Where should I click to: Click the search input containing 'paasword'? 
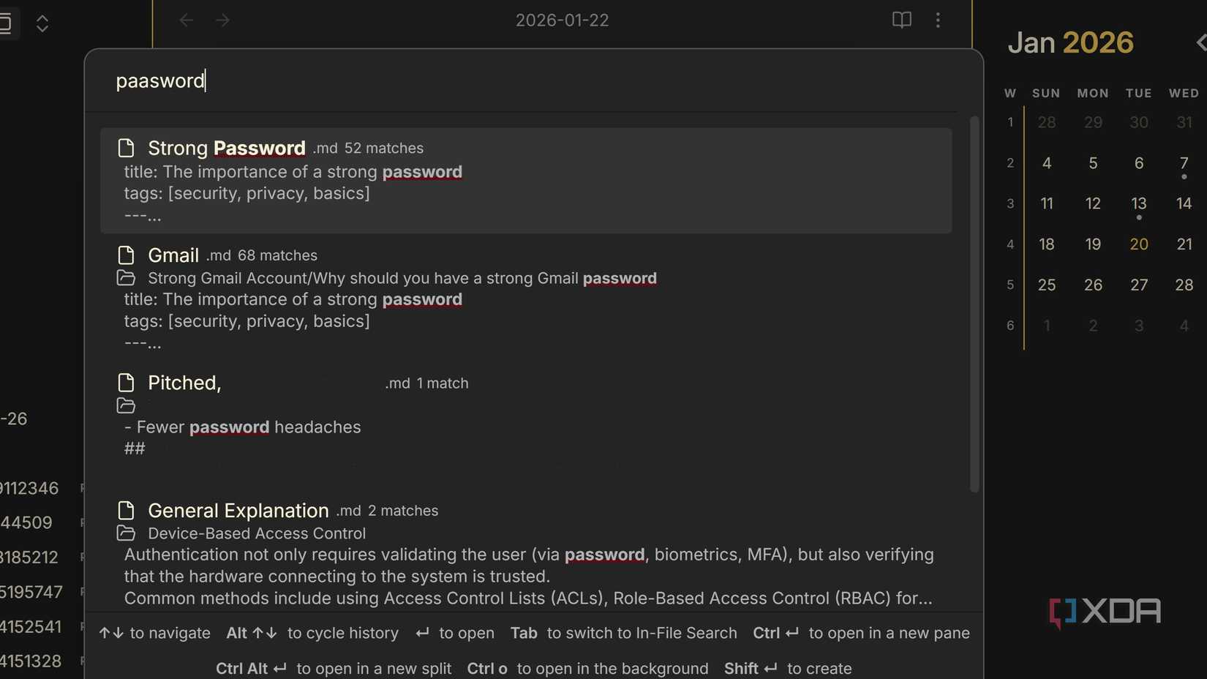coord(512,80)
